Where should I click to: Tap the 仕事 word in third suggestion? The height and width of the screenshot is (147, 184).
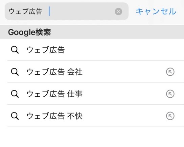[x=75, y=94]
